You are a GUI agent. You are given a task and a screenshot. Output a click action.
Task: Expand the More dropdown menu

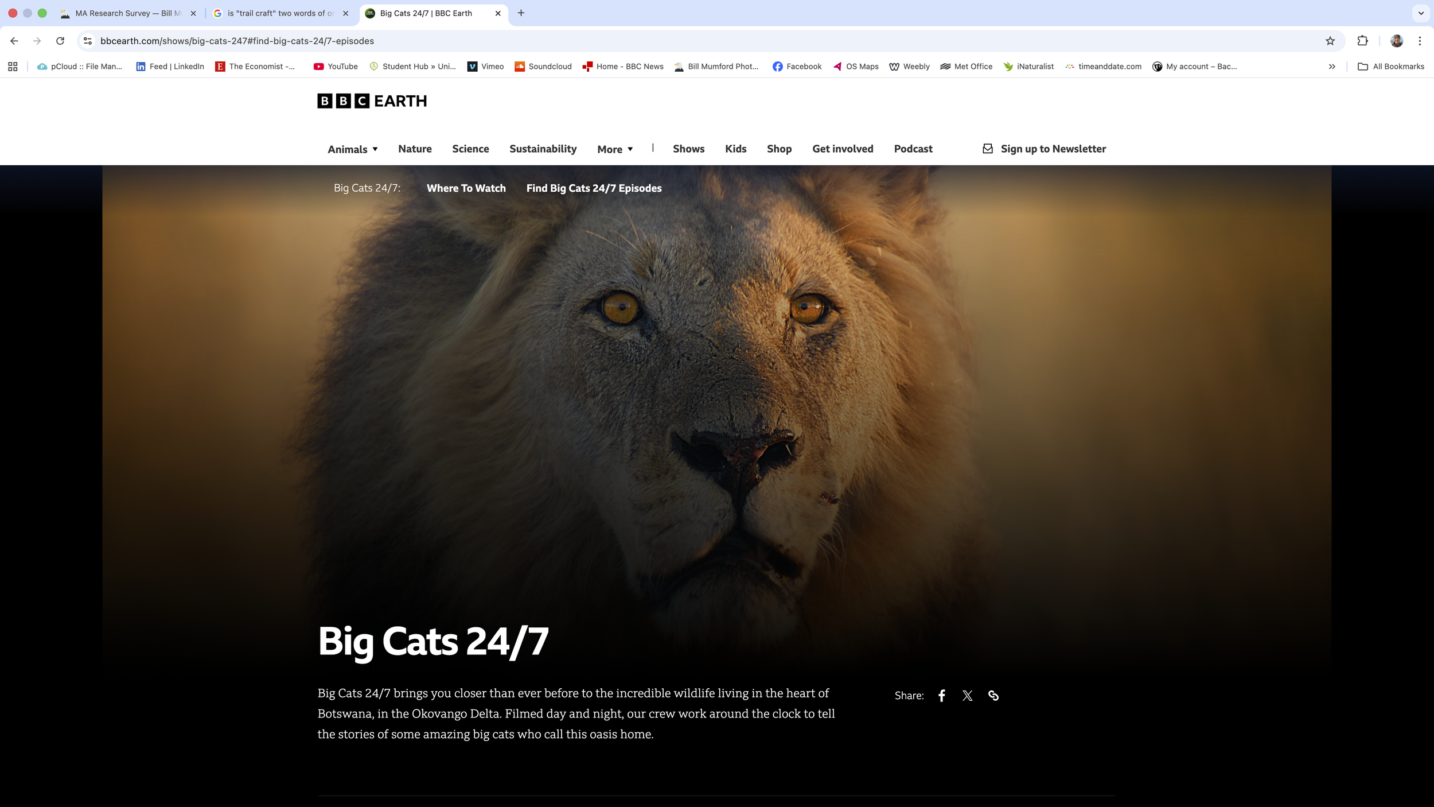click(x=615, y=149)
